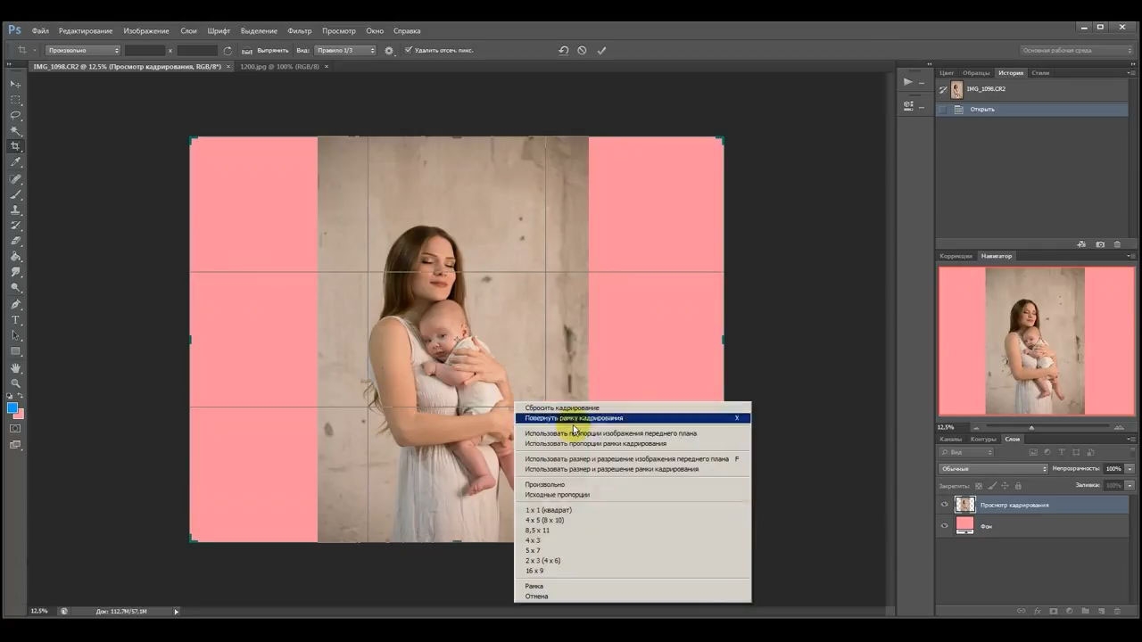Delete layer using the trash icon
1142x642 pixels.
coord(1117,612)
